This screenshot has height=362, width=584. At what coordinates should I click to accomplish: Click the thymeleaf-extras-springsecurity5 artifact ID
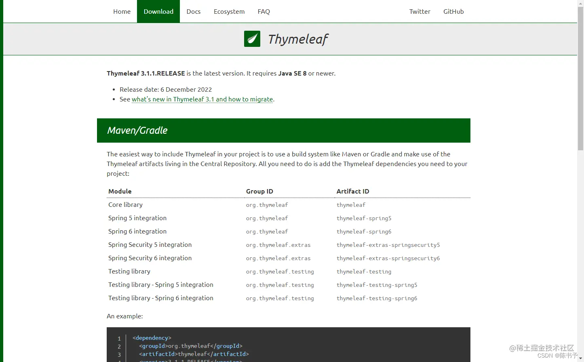[x=388, y=245]
